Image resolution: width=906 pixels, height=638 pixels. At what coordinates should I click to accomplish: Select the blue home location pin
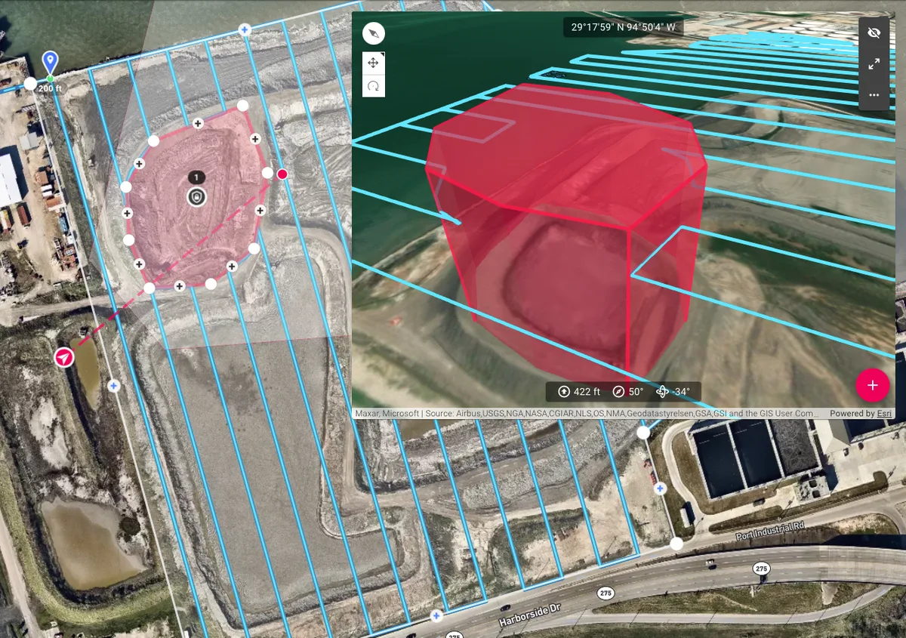pos(50,62)
